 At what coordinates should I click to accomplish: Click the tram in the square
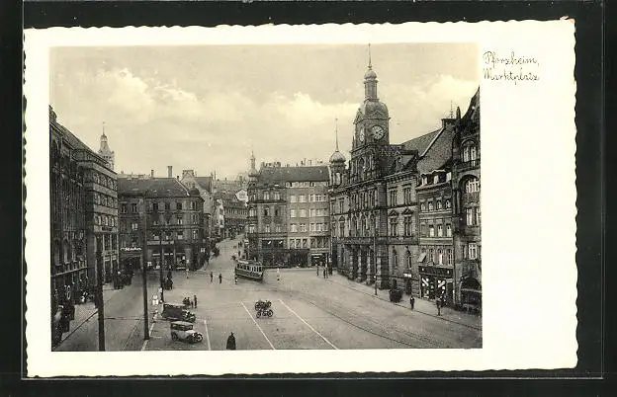[x=249, y=270]
